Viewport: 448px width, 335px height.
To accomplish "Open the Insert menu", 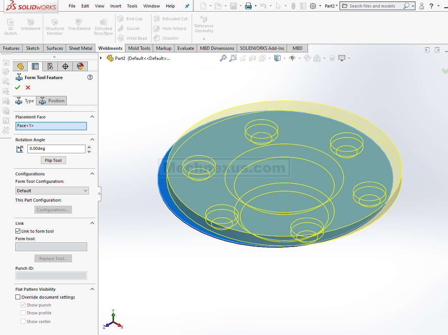I will coord(116,6).
